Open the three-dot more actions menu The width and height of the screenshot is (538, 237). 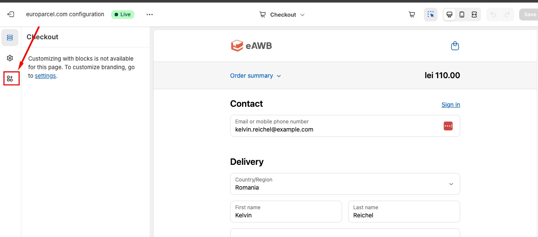[149, 15]
